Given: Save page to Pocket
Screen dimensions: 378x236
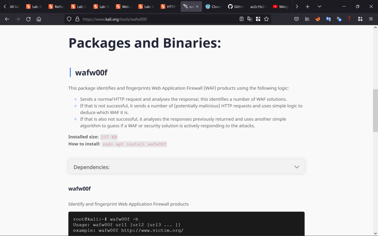Looking at the screenshot, I should pos(296,19).
